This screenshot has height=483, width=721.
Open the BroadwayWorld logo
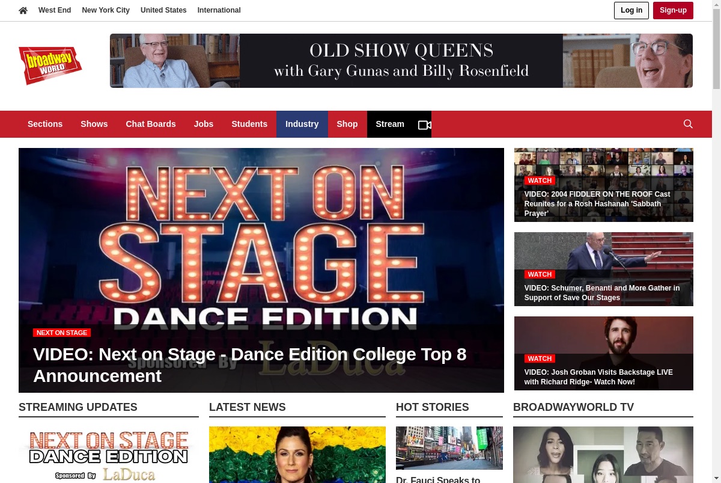tap(50, 66)
